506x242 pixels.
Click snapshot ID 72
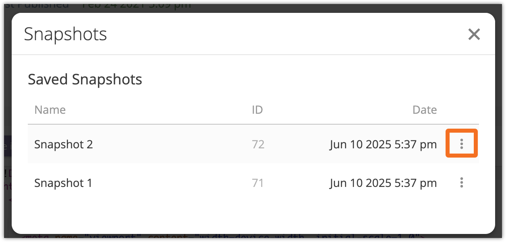[x=258, y=144]
